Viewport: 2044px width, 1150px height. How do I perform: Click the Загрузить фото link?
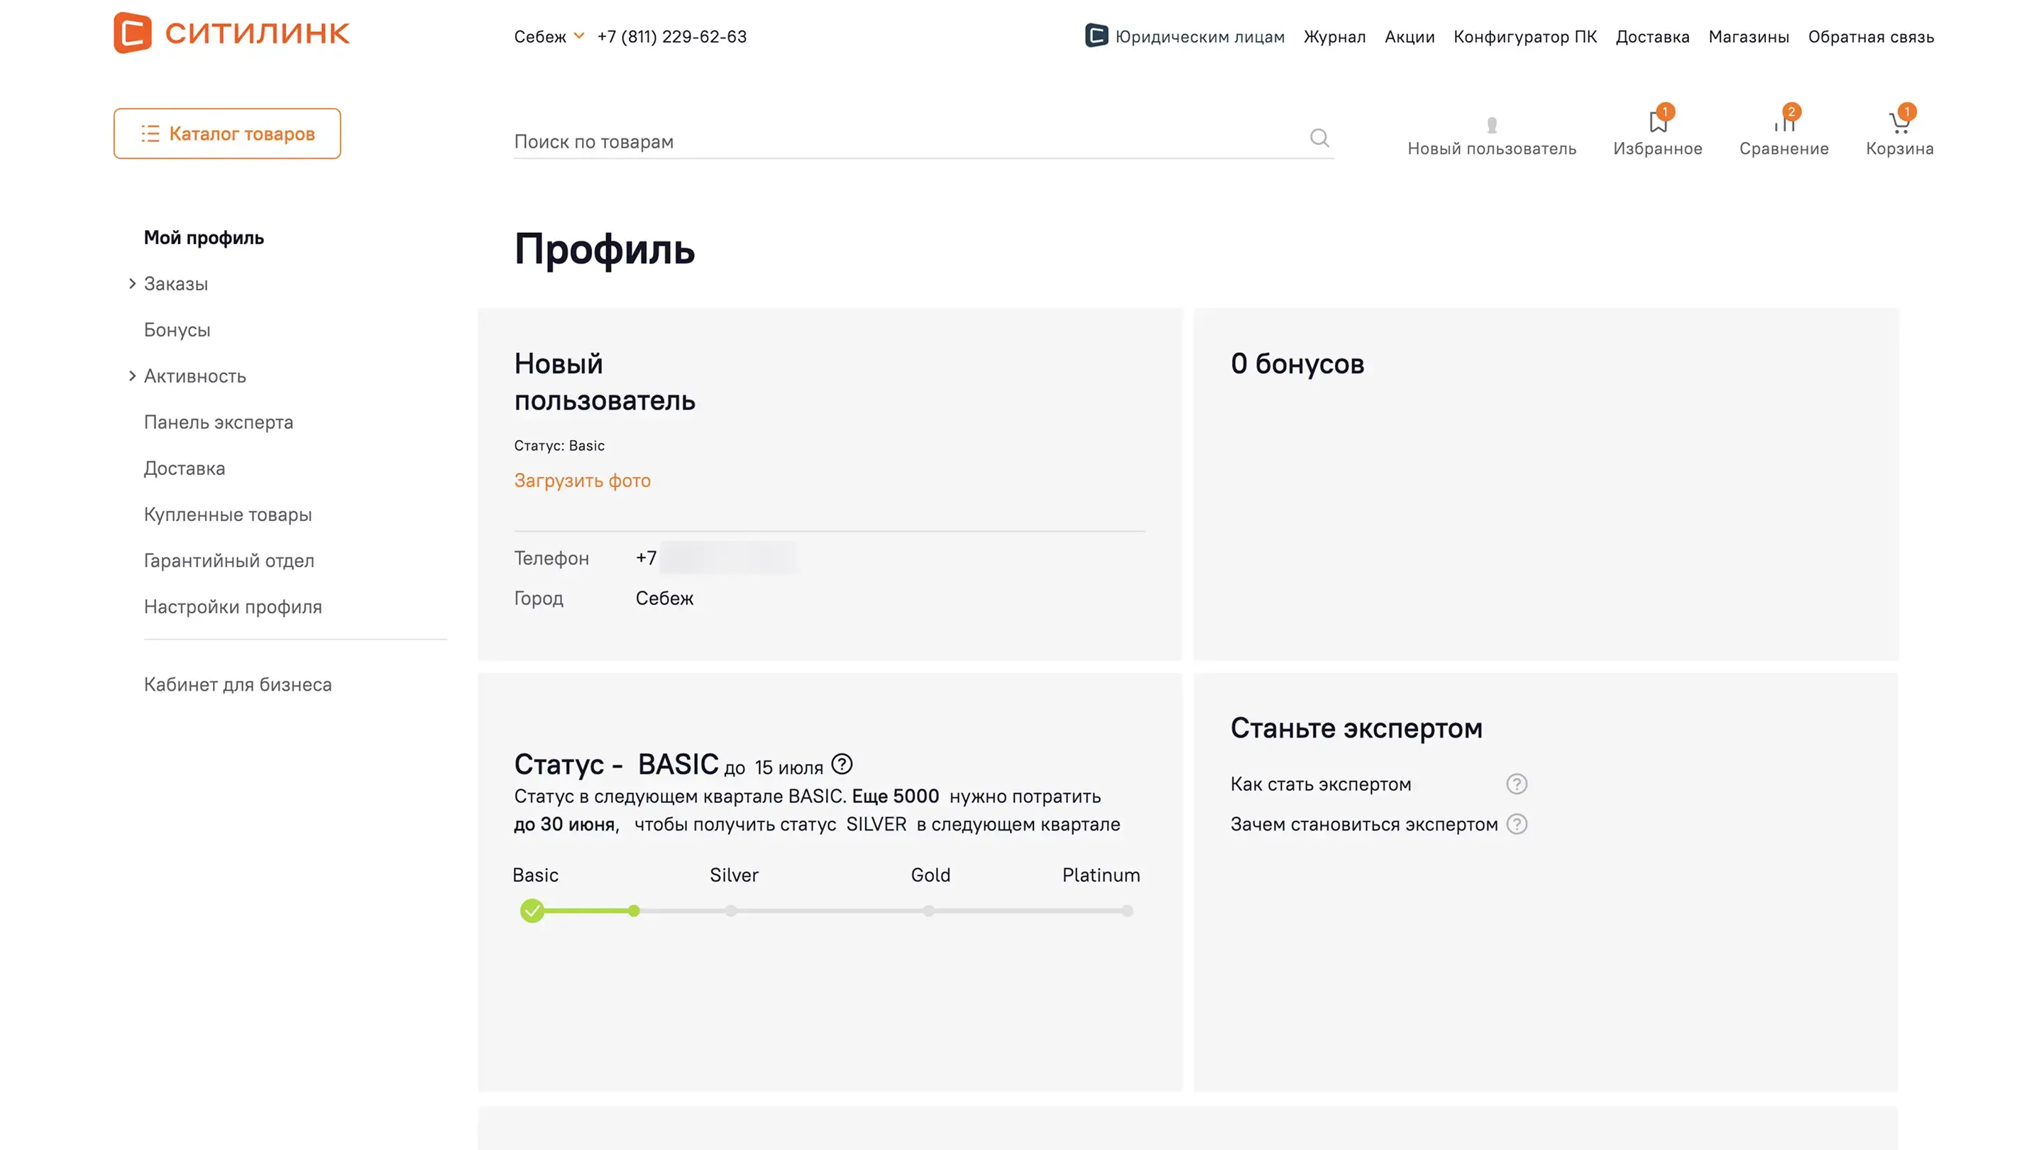point(583,481)
